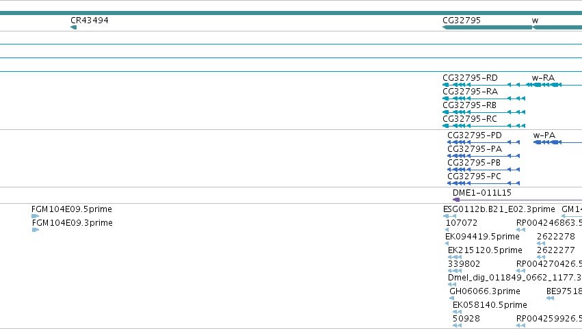Open the CG32795-RA transcript label

[x=470, y=92]
